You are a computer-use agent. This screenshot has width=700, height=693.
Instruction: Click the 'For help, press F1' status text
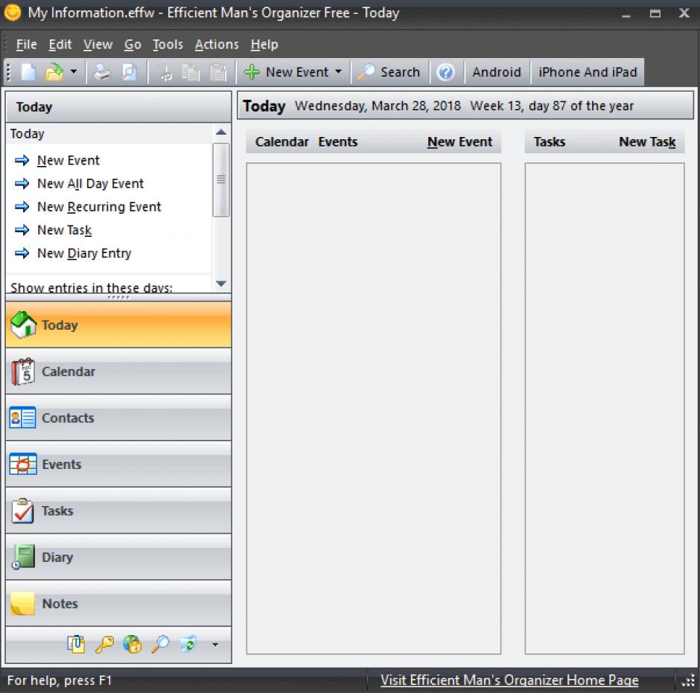[60, 680]
